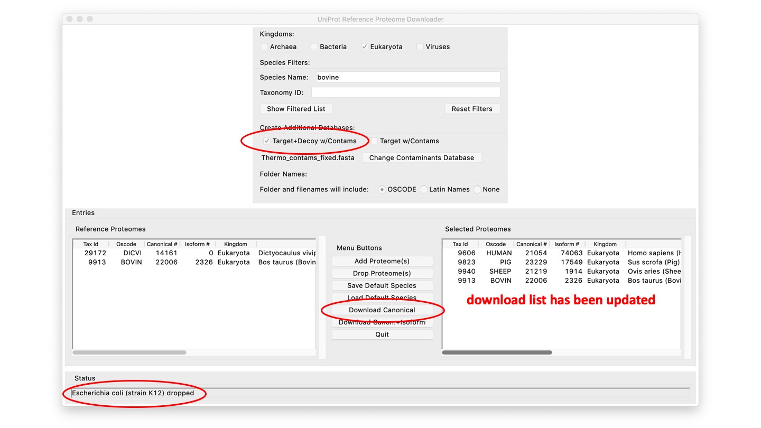This screenshot has width=761, height=428.
Task: Click Kingdom header in Selected Proteomes
Action: (605, 244)
